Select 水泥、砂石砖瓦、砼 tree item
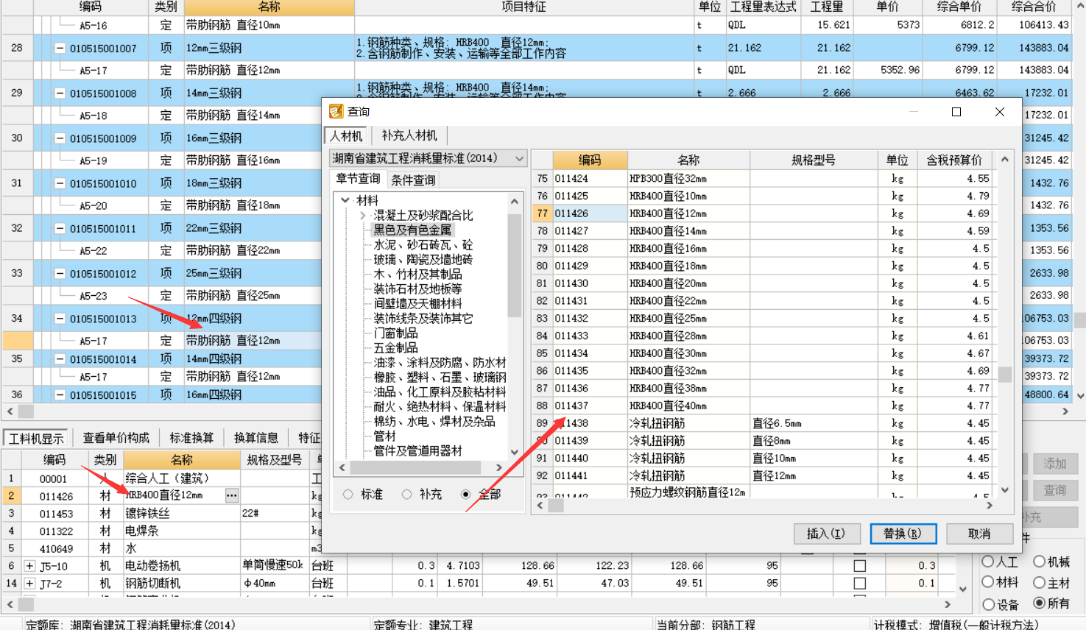The height and width of the screenshot is (630, 1086). [x=423, y=245]
